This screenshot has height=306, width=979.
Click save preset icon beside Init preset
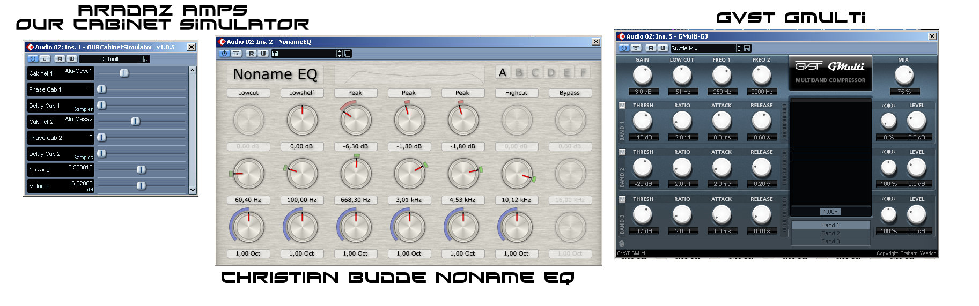point(347,54)
